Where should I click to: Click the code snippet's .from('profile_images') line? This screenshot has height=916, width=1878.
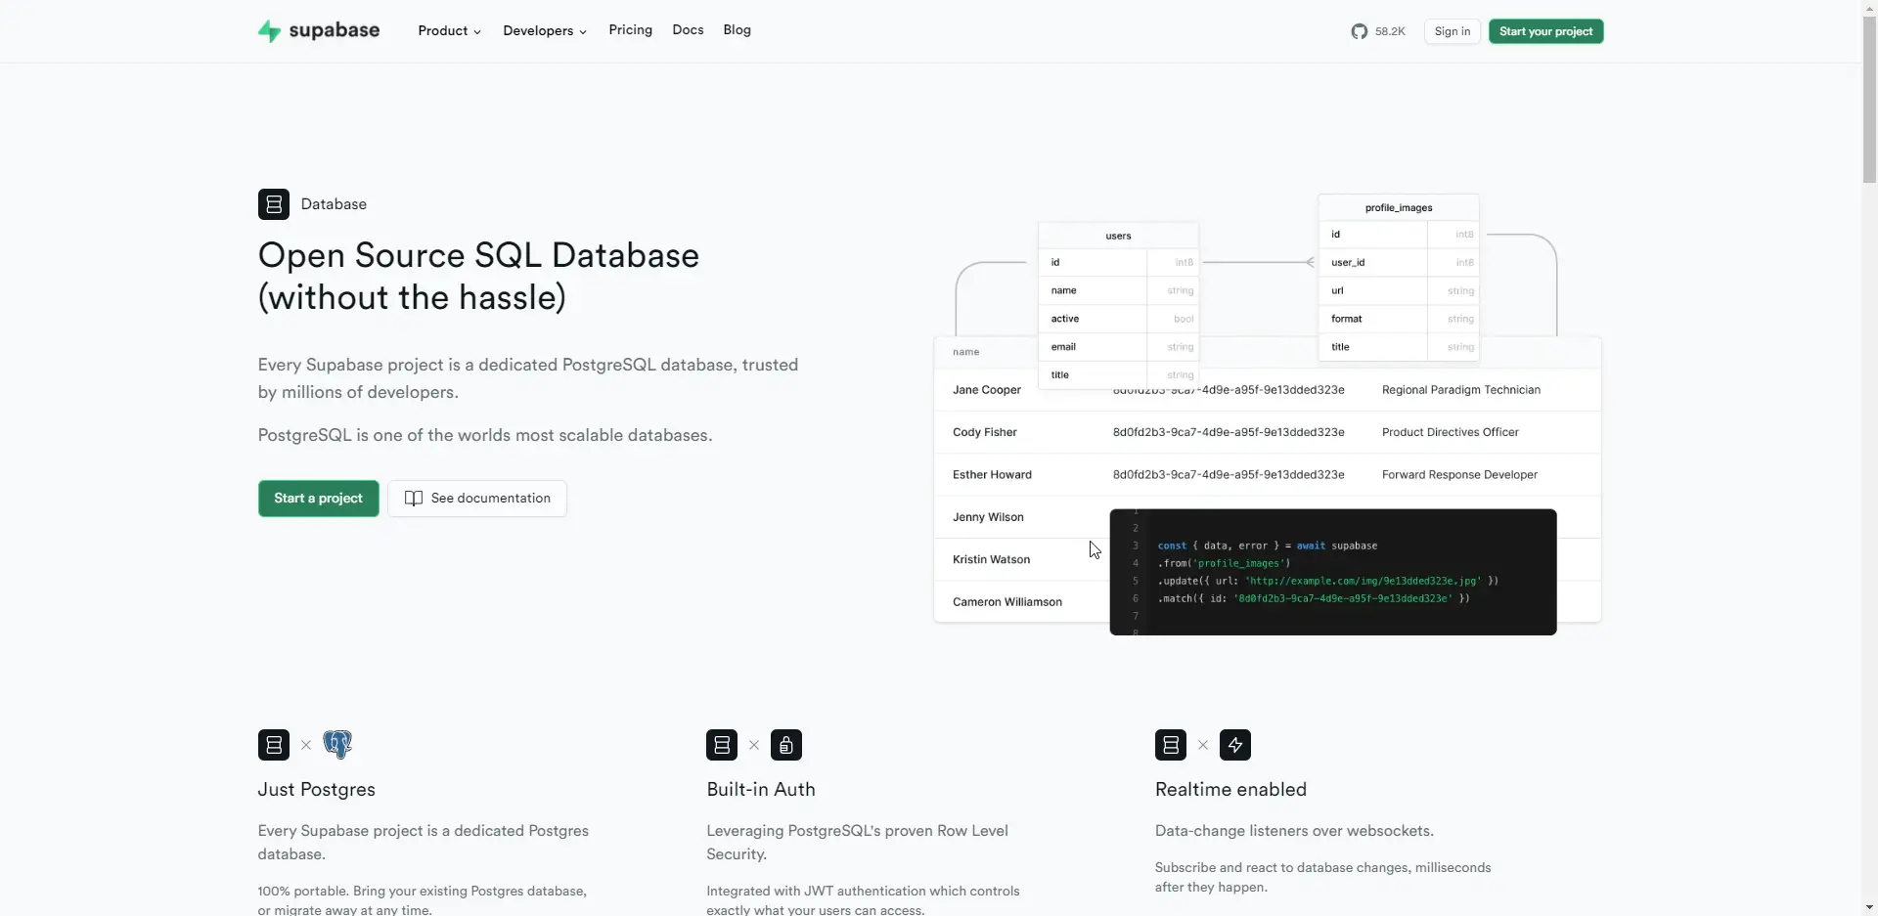point(1224,563)
